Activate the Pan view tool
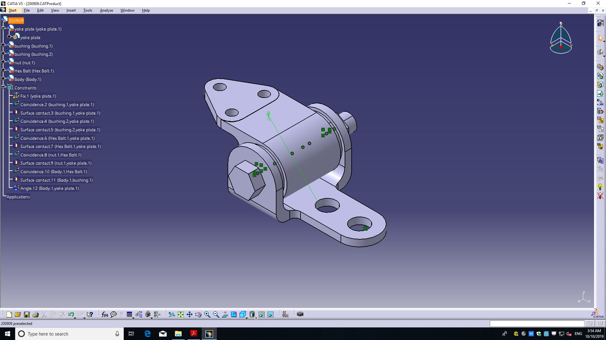The image size is (606, 340). (x=189, y=314)
